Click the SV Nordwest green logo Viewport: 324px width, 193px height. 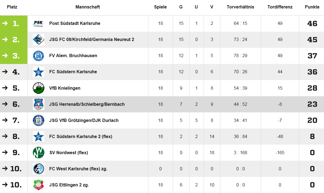tap(38, 153)
